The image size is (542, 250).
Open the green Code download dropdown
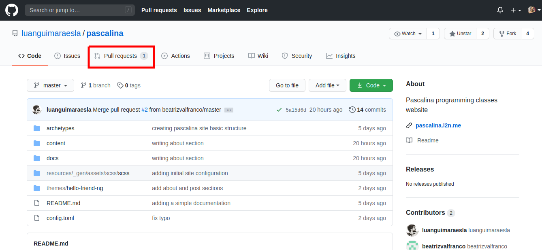coord(371,85)
